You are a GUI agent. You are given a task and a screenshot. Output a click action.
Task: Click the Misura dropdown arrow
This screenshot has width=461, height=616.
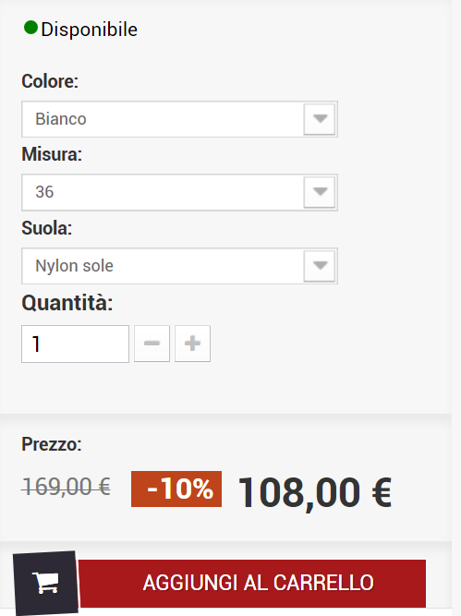(320, 192)
